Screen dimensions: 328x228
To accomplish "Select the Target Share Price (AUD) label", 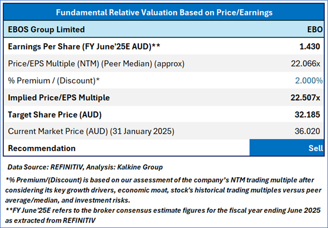I will point(53,114).
